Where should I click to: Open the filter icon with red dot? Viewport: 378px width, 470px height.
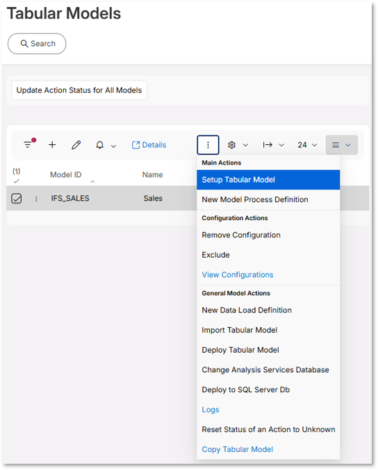click(x=29, y=144)
